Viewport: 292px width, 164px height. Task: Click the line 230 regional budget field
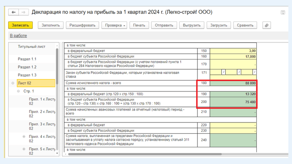pyautogui.click(x=233, y=131)
